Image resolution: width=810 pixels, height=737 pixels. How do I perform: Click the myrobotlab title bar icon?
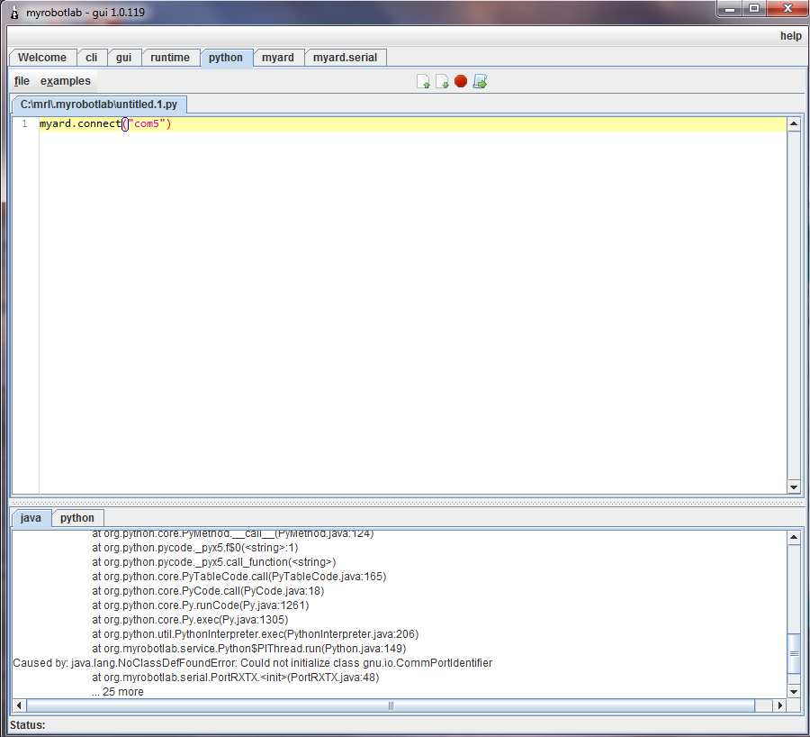tap(14, 13)
